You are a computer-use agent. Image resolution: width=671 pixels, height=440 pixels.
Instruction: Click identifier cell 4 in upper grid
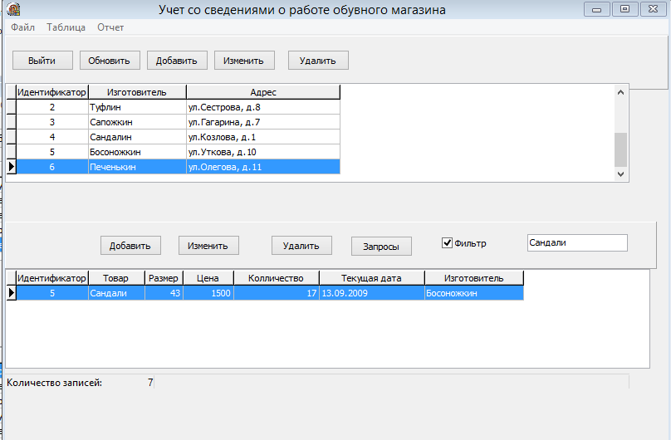(x=51, y=137)
